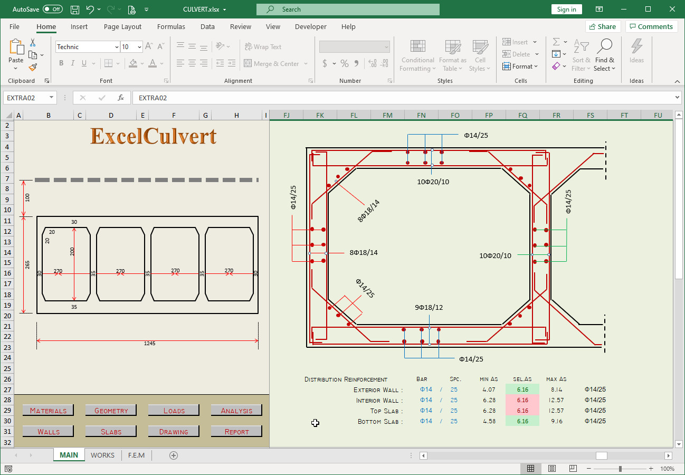685x475 pixels.
Task: Apply Conditional Formatting
Action: coord(417,55)
